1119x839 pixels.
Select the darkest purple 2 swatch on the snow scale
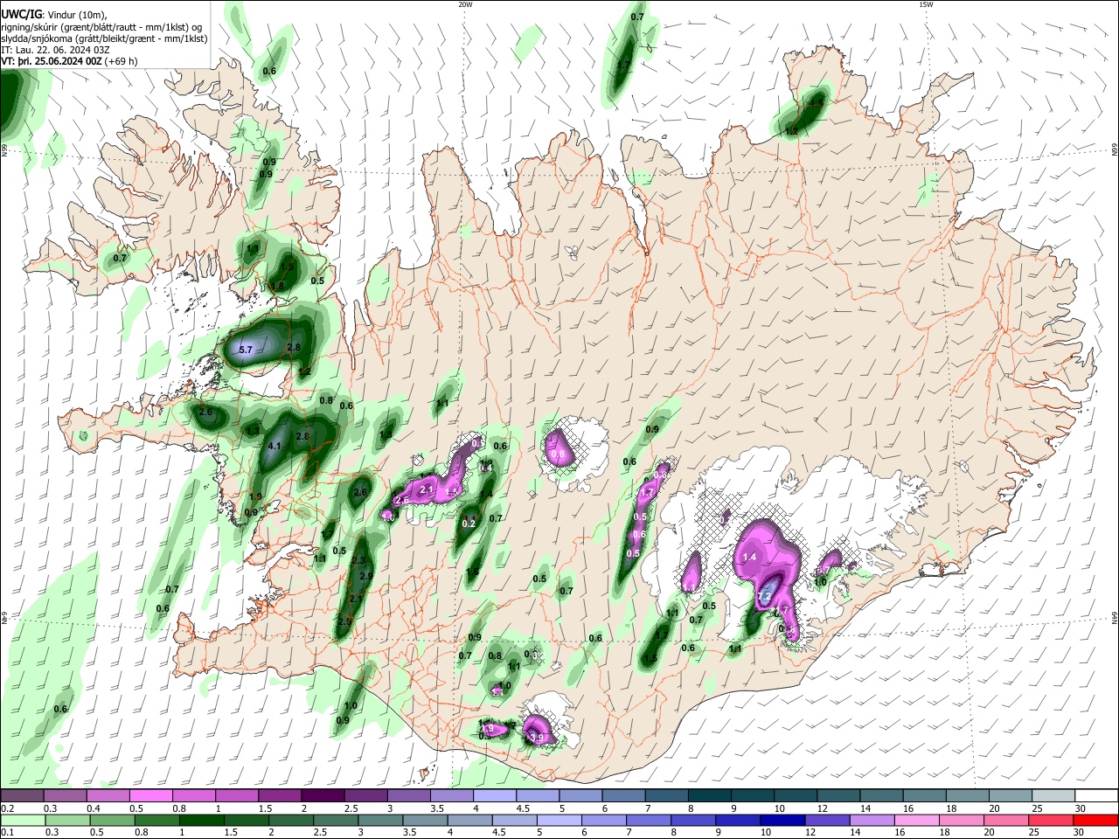point(323,796)
